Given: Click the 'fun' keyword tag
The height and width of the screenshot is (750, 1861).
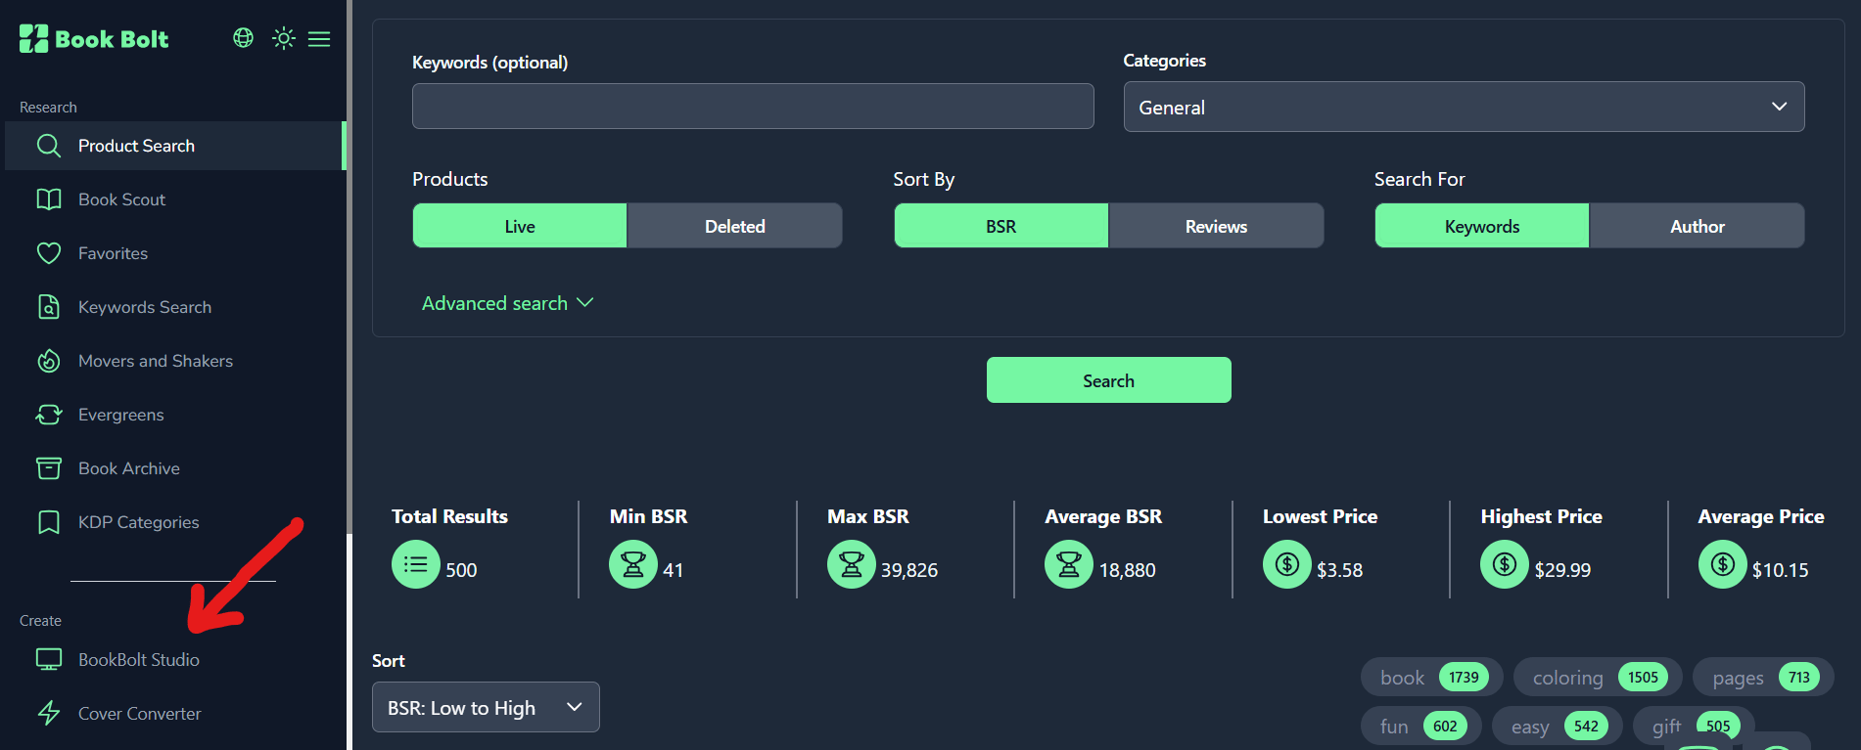Looking at the screenshot, I should (1420, 726).
